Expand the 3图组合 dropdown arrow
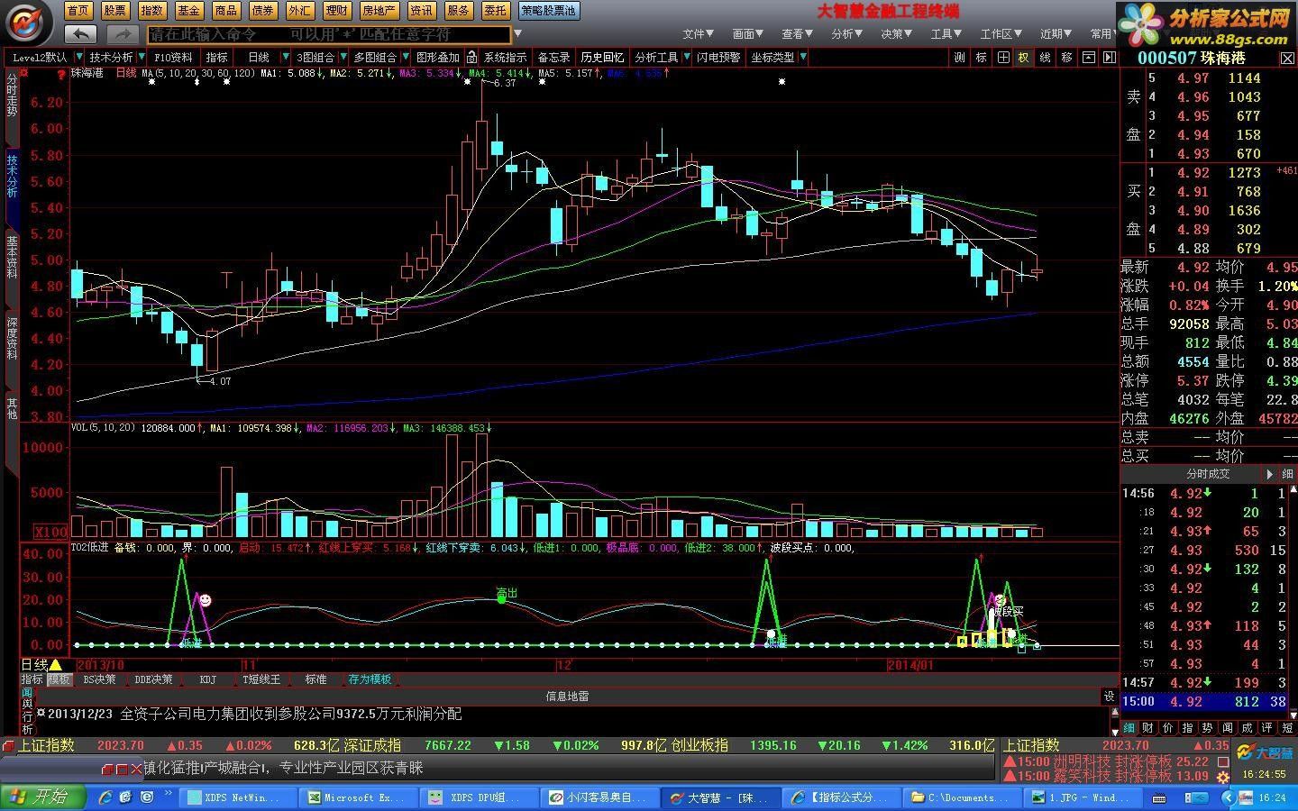Image resolution: width=1298 pixels, height=811 pixels. click(x=343, y=57)
